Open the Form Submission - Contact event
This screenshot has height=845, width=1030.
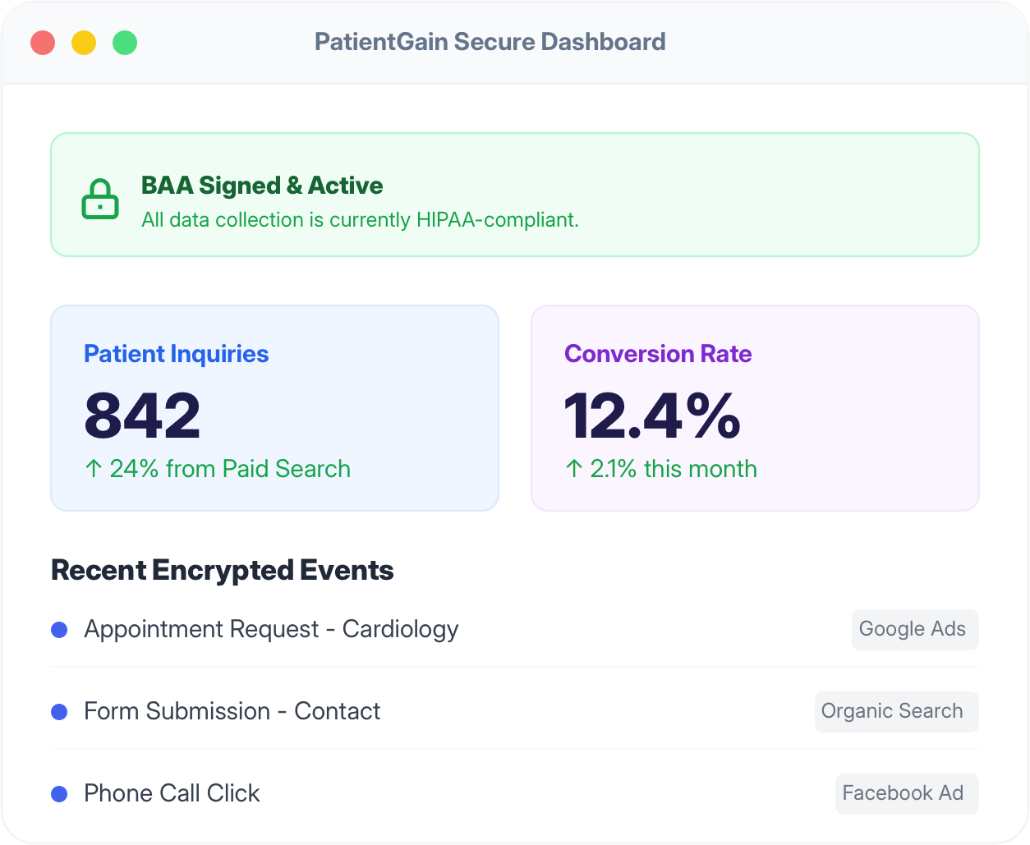[x=232, y=711]
